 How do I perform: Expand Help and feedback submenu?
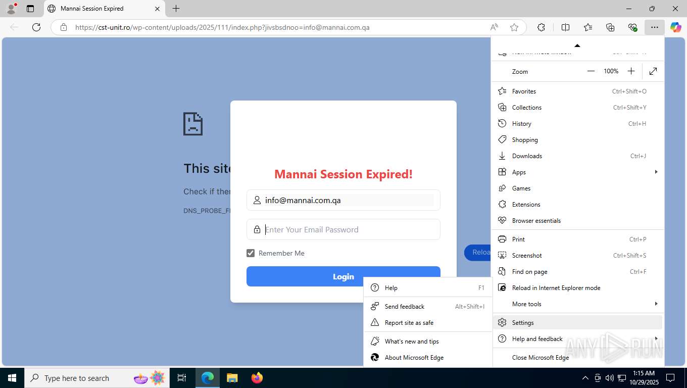[577, 339]
